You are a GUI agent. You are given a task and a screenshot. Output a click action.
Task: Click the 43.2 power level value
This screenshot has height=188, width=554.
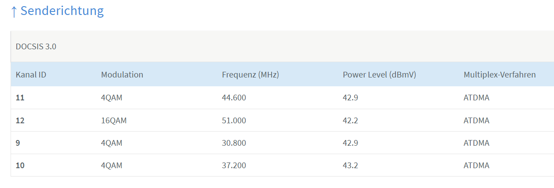[351, 166]
